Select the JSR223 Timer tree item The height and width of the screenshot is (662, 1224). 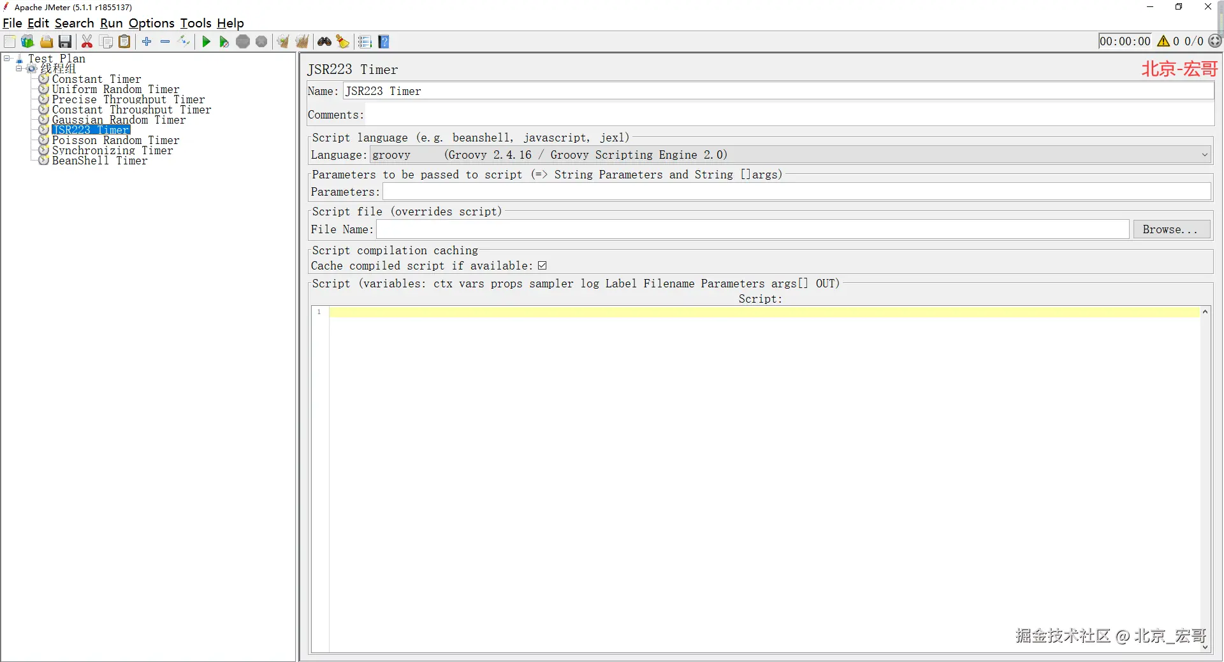tap(91, 130)
